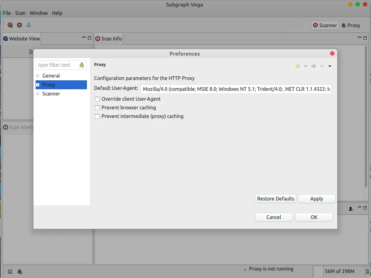The height and width of the screenshot is (278, 371).
Task: Open the back history dropdown arrow
Action: (306, 66)
